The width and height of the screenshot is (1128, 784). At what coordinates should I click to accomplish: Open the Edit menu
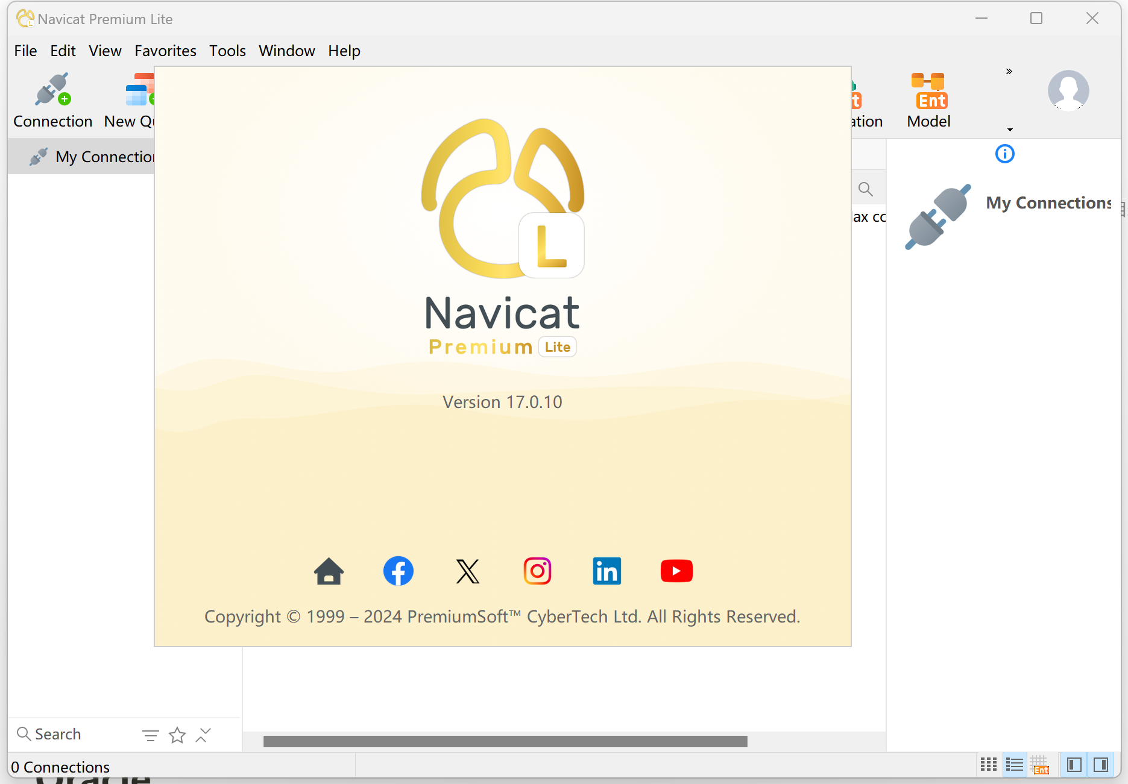[x=63, y=51]
